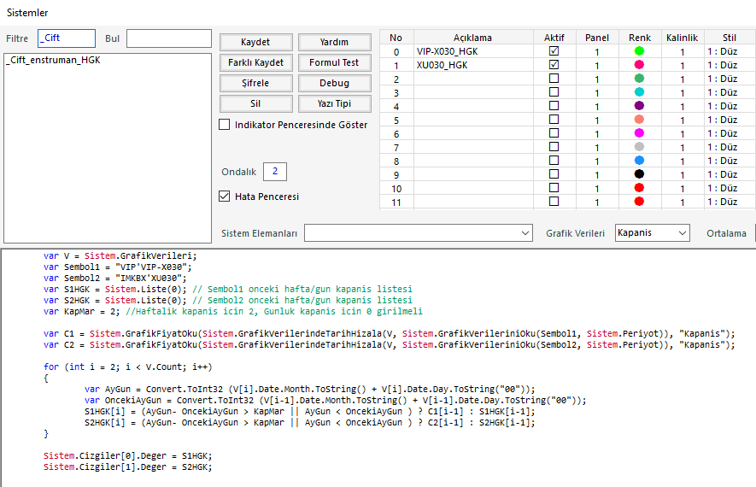Select _Cift_enstruman_HGK in systems list
This screenshot has height=487, width=756.
[54, 60]
